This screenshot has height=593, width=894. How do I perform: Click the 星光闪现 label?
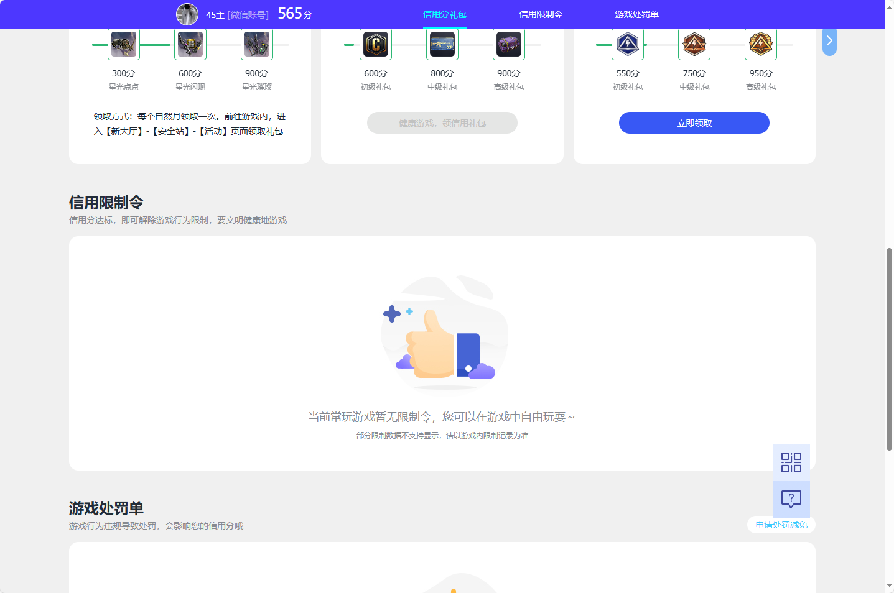coord(190,87)
